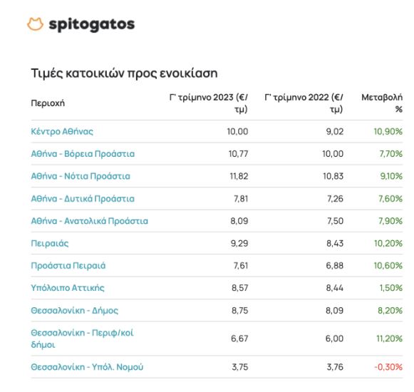Image resolution: width=414 pixels, height=392 pixels.
Task: Click the Γ' τρίμηνο 2022 column header
Action: pos(304,103)
